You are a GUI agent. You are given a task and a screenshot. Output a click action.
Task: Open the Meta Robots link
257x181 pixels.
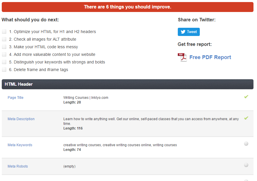[x=18, y=166]
